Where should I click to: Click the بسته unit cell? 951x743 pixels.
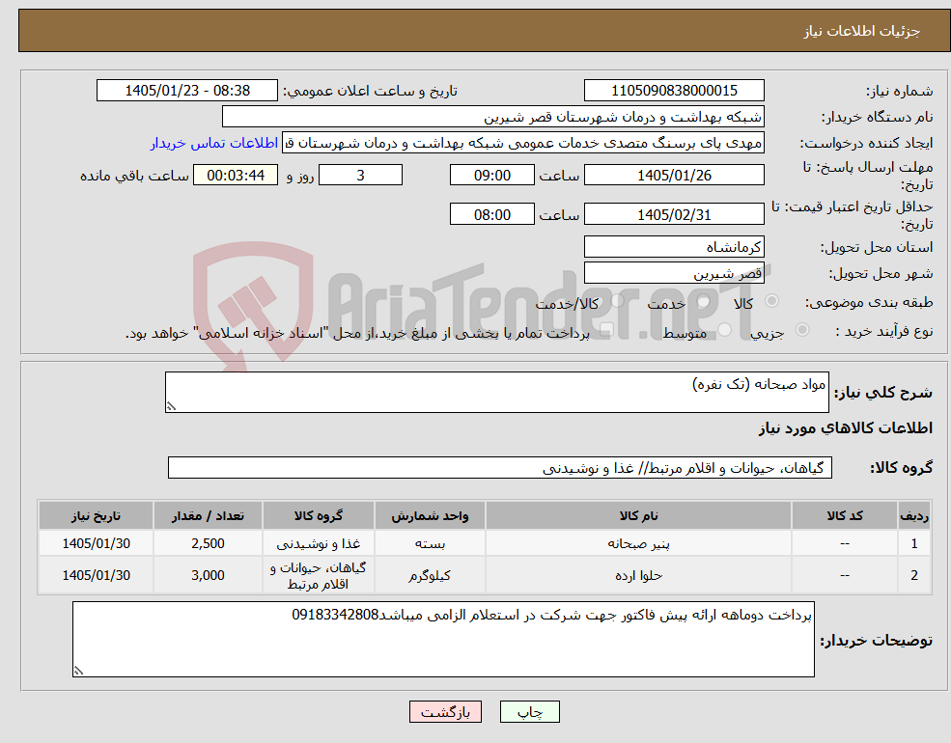tap(430, 543)
